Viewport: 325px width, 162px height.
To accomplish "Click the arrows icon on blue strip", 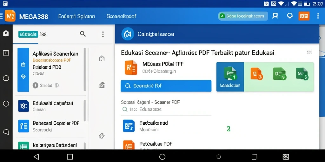I will [x=23, y=77].
